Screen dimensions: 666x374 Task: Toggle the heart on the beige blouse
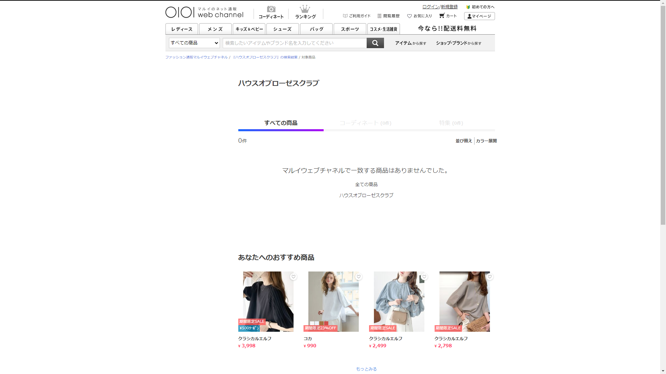pos(489,277)
